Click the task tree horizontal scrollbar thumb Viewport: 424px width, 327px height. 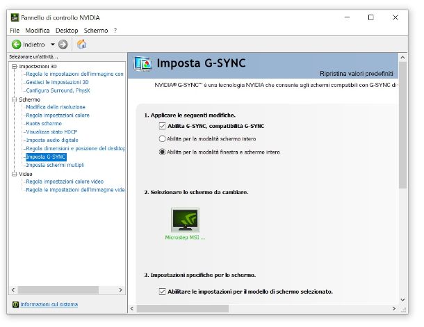point(58,290)
